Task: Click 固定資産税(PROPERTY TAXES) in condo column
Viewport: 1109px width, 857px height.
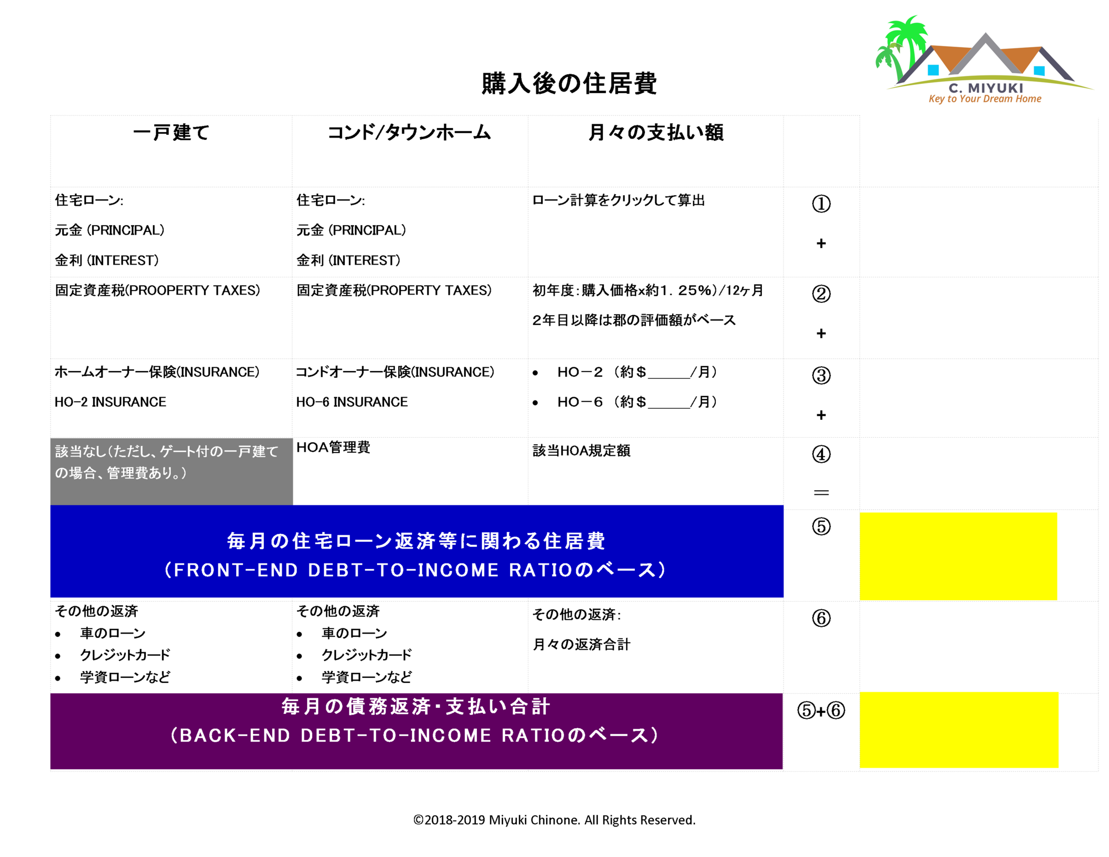Action: point(394,290)
